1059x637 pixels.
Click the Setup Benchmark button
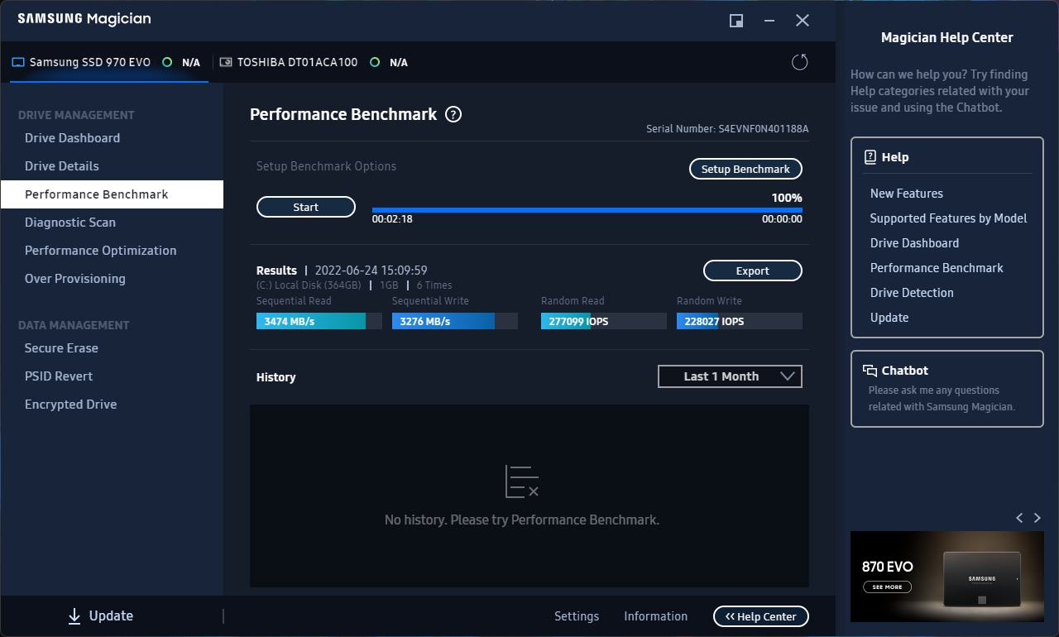point(745,169)
